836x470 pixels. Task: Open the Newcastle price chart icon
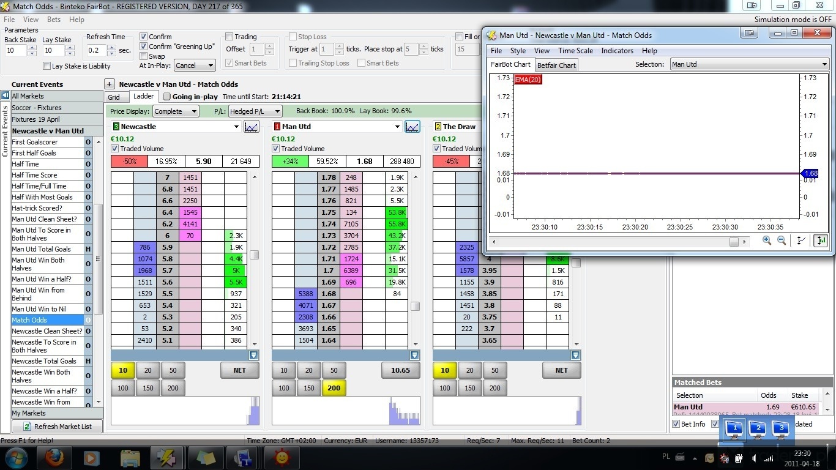[252, 127]
